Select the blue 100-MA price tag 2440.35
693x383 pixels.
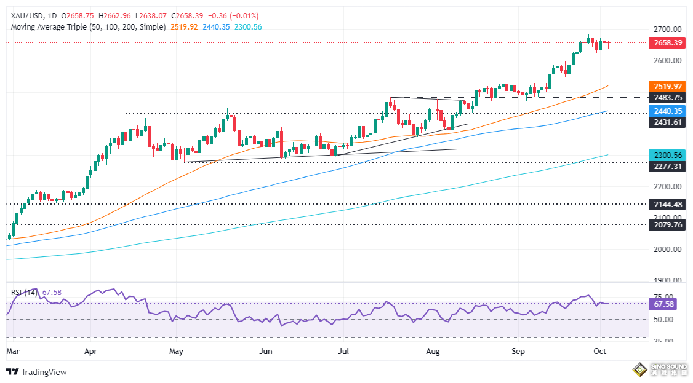point(667,111)
